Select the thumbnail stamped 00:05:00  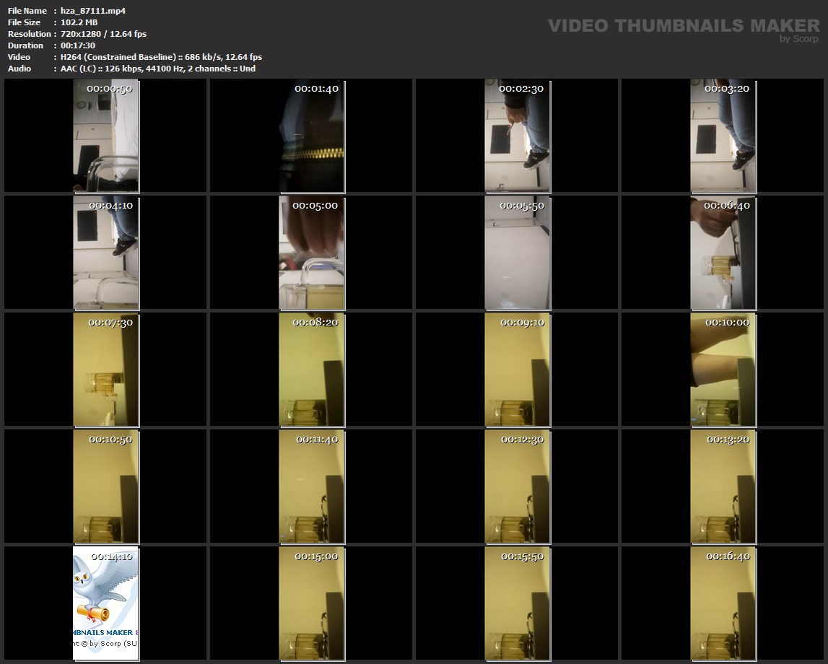pos(312,253)
